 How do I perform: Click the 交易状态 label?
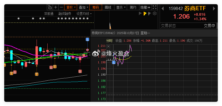click(x=168, y=26)
